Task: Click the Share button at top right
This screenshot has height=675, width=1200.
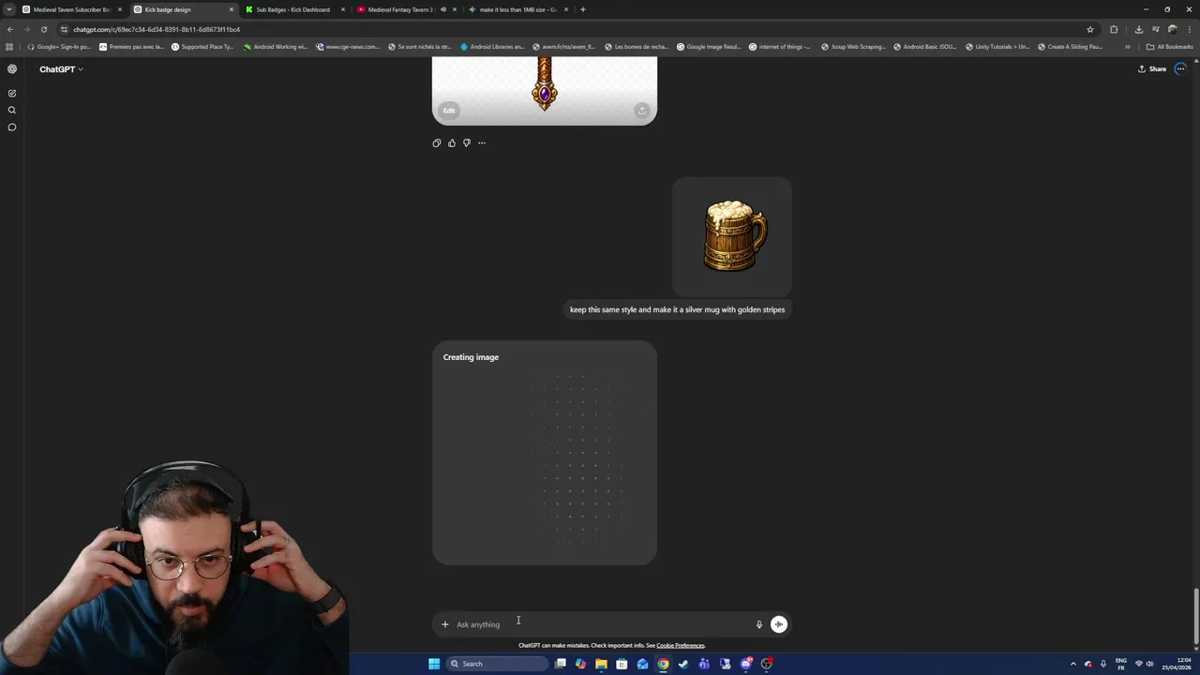Action: pyautogui.click(x=1152, y=68)
